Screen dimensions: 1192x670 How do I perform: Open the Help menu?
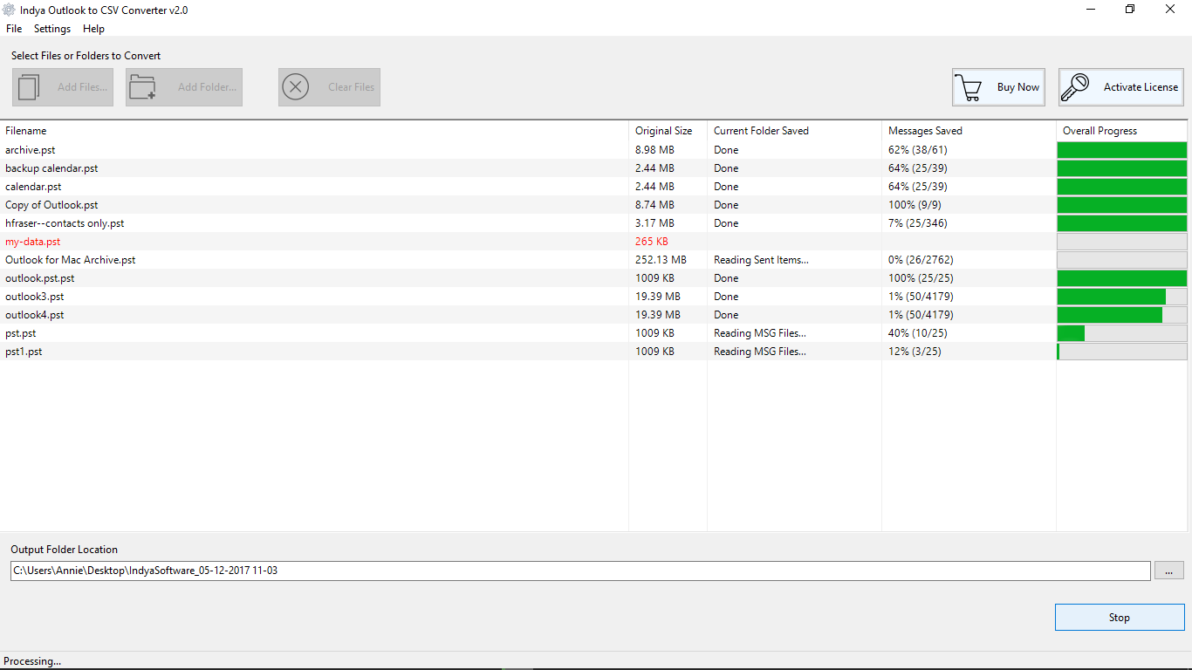(93, 29)
